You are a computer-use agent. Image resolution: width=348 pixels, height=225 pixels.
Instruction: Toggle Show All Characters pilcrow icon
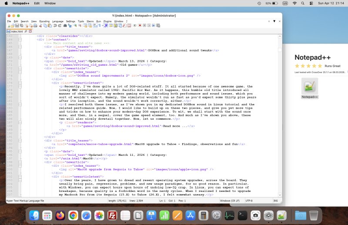pos(99,26)
